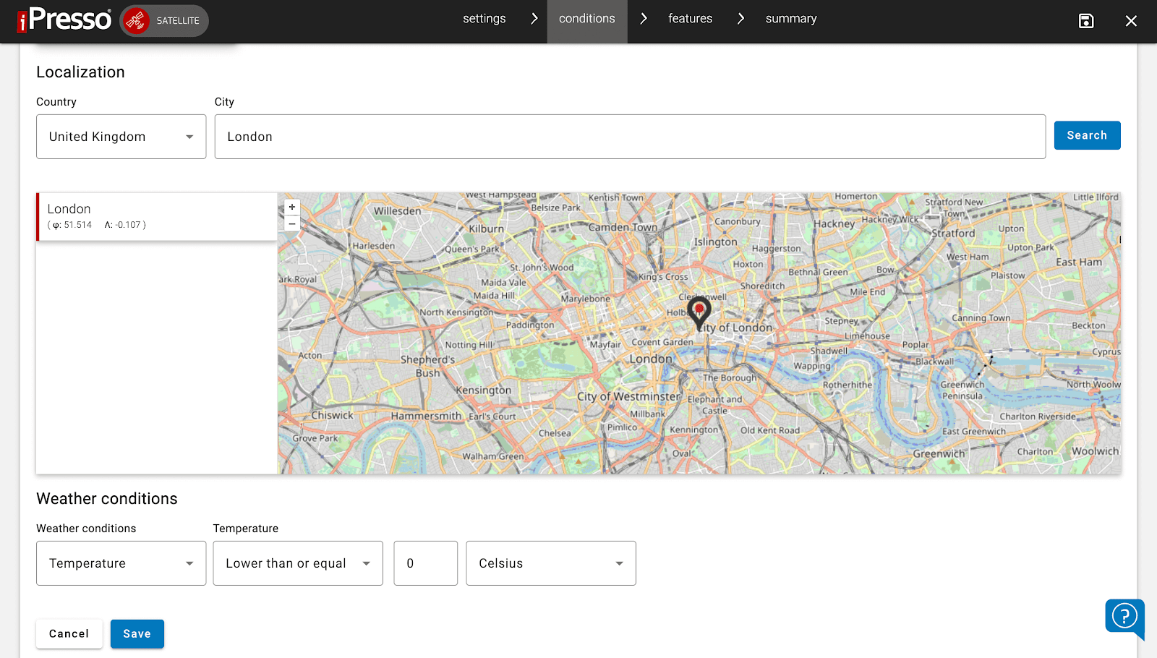1157x658 pixels.
Task: Click the Cancel button
Action: 69,634
